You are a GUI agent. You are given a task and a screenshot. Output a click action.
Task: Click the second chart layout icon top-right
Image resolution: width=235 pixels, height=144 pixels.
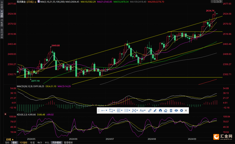(215, 1)
